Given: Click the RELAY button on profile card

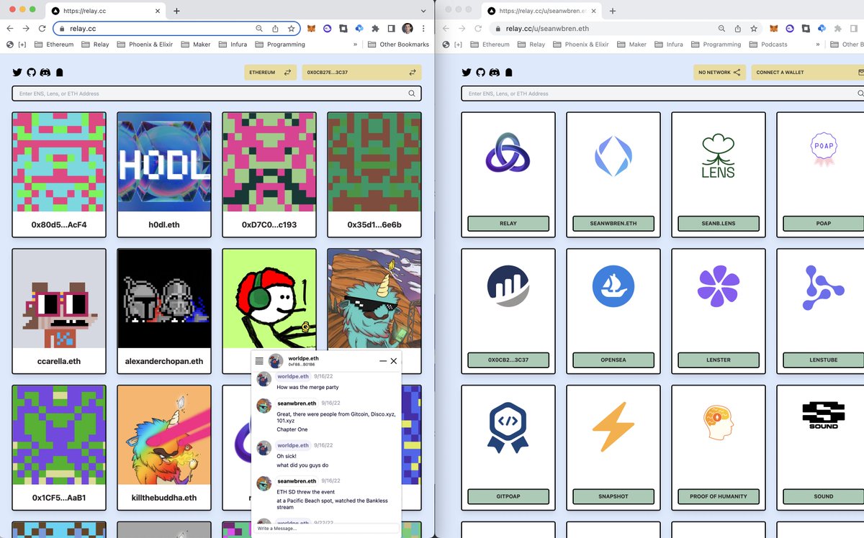Looking at the screenshot, I should pyautogui.click(x=508, y=224).
